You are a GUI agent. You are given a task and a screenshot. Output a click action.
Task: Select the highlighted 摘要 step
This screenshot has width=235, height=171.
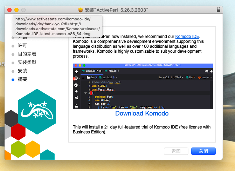pos(22,79)
